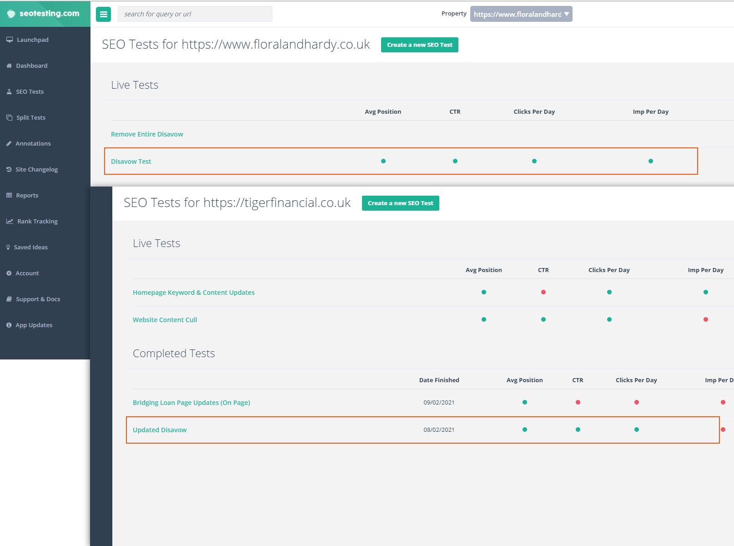This screenshot has width=734, height=546.
Task: Open the Updated Disavow completed test
Action: tap(160, 430)
